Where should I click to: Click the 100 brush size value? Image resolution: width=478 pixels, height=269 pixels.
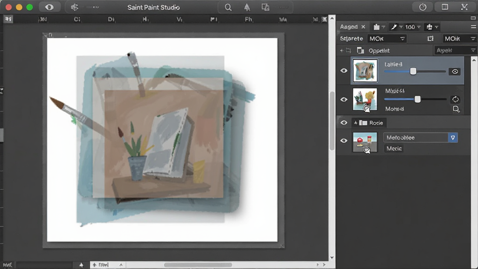point(410,27)
